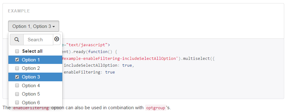Focus the Search filter input field

point(38,40)
